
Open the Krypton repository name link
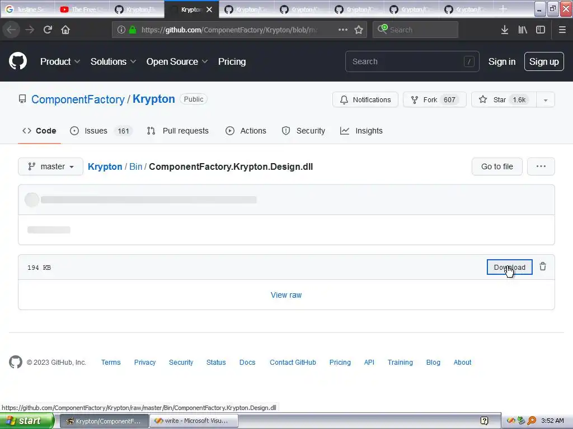153,99
